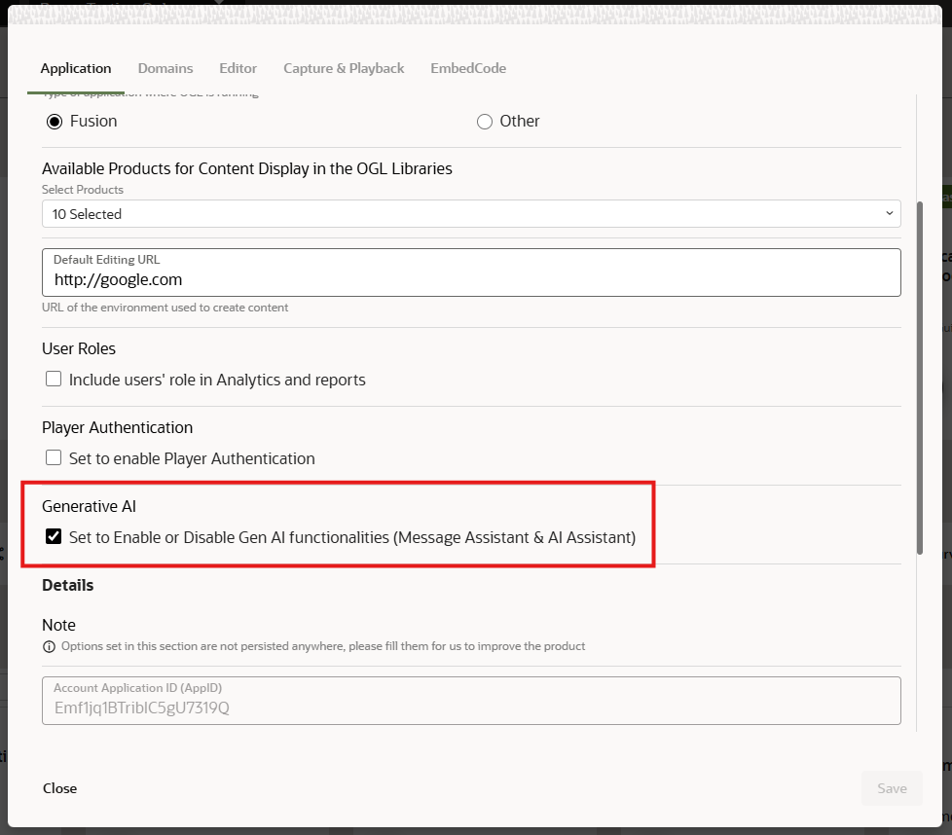Switch to the Domains tab
The image size is (952, 835).
coord(165,68)
